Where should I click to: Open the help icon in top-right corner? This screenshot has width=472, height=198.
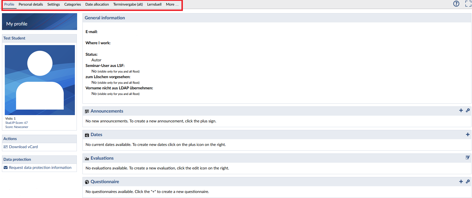tap(456, 4)
